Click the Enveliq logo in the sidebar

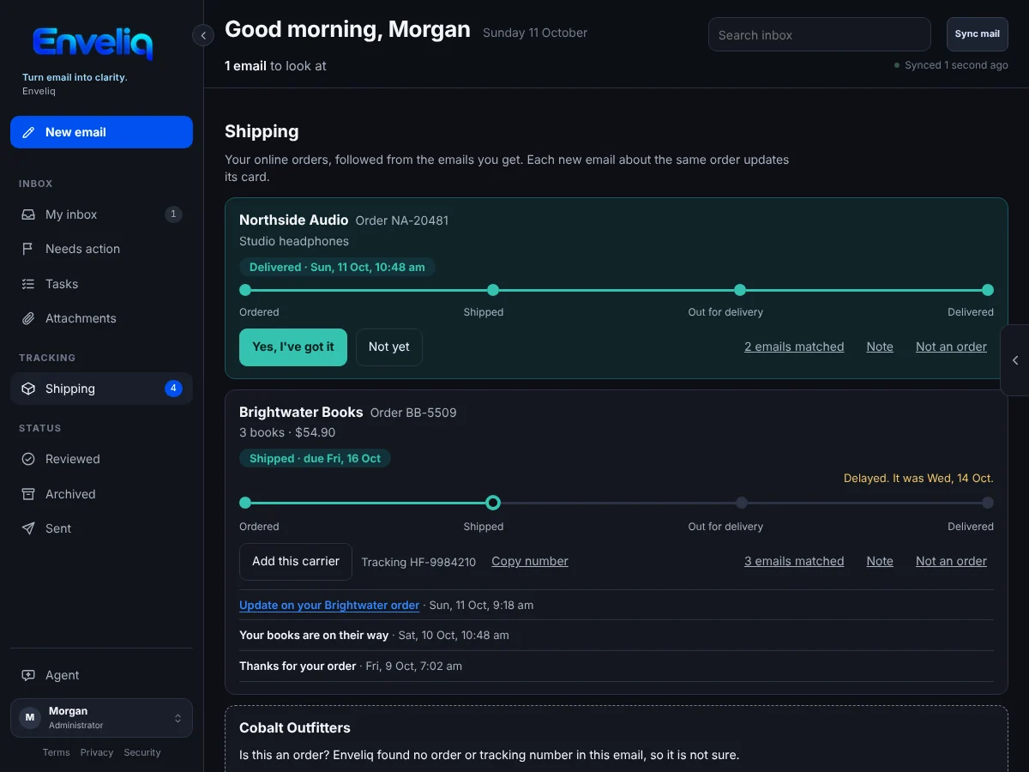[x=93, y=43]
